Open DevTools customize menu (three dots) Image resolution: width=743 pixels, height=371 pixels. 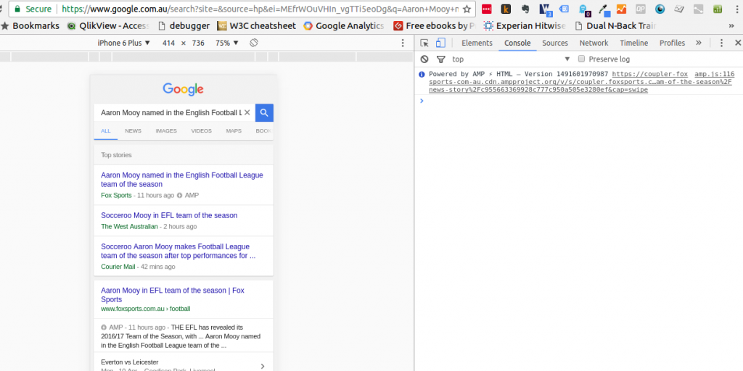(722, 43)
